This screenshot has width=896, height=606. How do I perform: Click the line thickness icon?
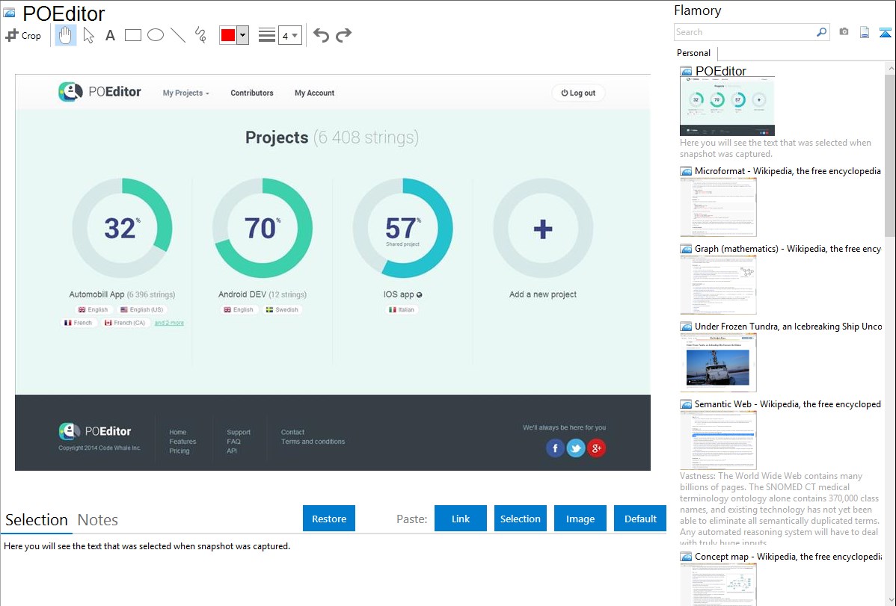pyautogui.click(x=266, y=35)
